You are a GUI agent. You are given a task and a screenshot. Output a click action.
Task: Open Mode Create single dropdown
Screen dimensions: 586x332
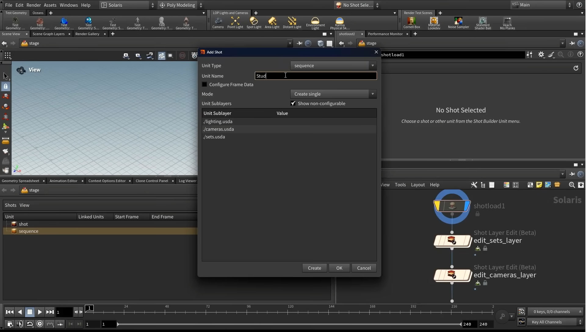(333, 94)
